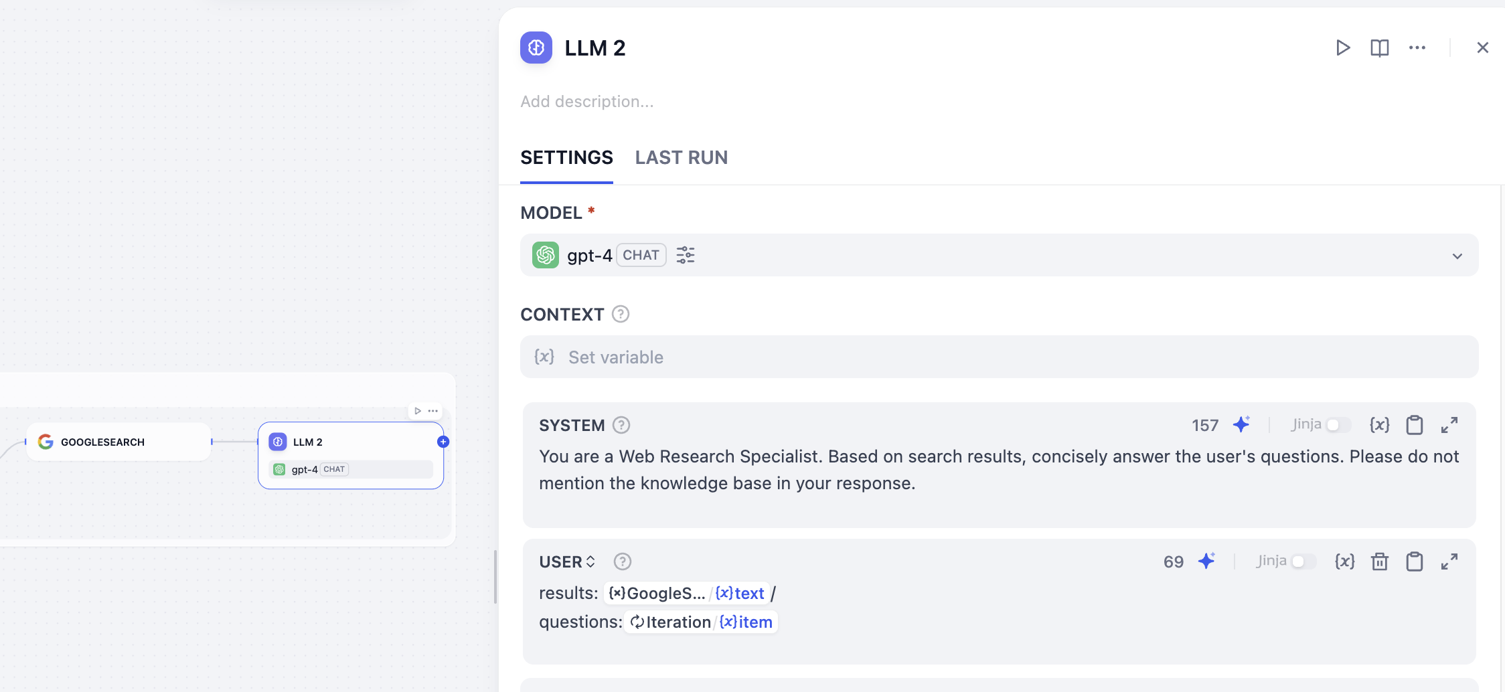The height and width of the screenshot is (692, 1505).
Task: Change the USER role selector
Action: [x=567, y=561]
